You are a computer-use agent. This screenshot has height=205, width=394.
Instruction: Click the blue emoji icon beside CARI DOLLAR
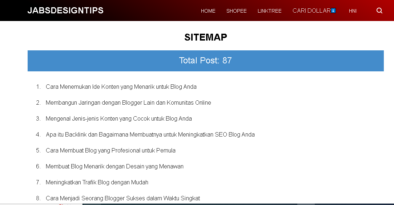(x=333, y=11)
